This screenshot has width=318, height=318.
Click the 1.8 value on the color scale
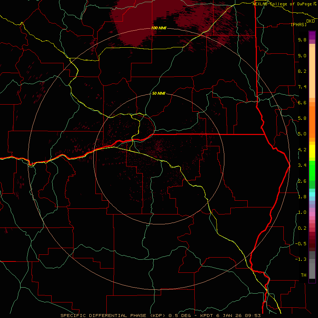click(302, 197)
